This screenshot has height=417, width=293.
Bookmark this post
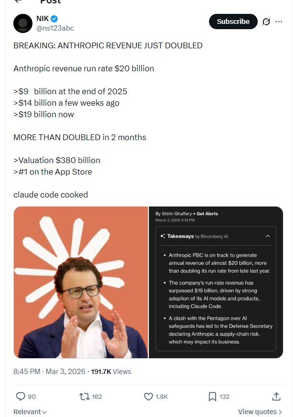point(212,396)
